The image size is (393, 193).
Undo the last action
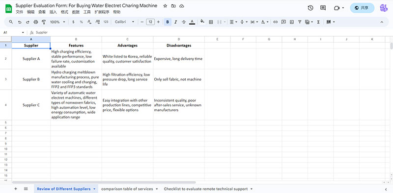coord(20,22)
